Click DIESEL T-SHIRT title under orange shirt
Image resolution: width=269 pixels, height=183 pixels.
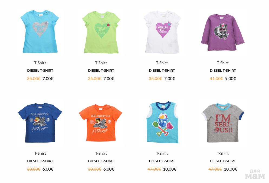101,161
